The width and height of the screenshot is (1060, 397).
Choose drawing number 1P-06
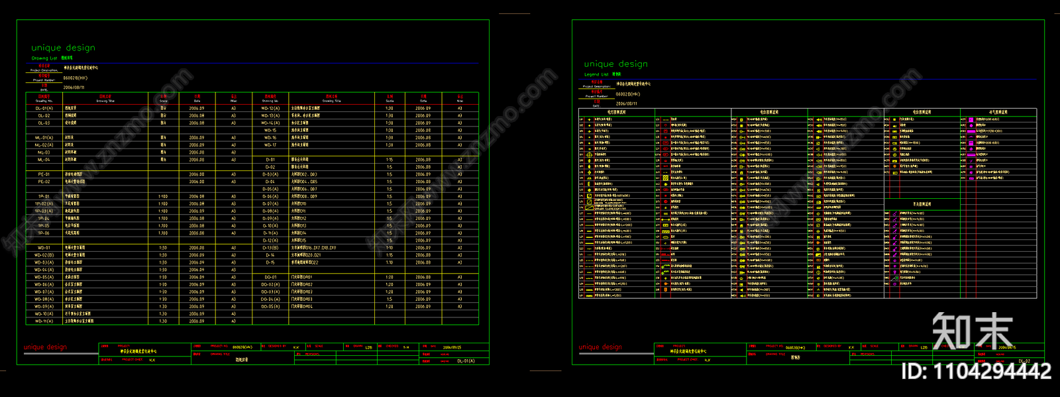(43, 233)
